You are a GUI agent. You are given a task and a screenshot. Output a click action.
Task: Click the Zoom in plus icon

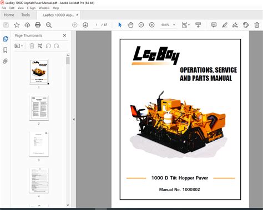click(x=152, y=25)
